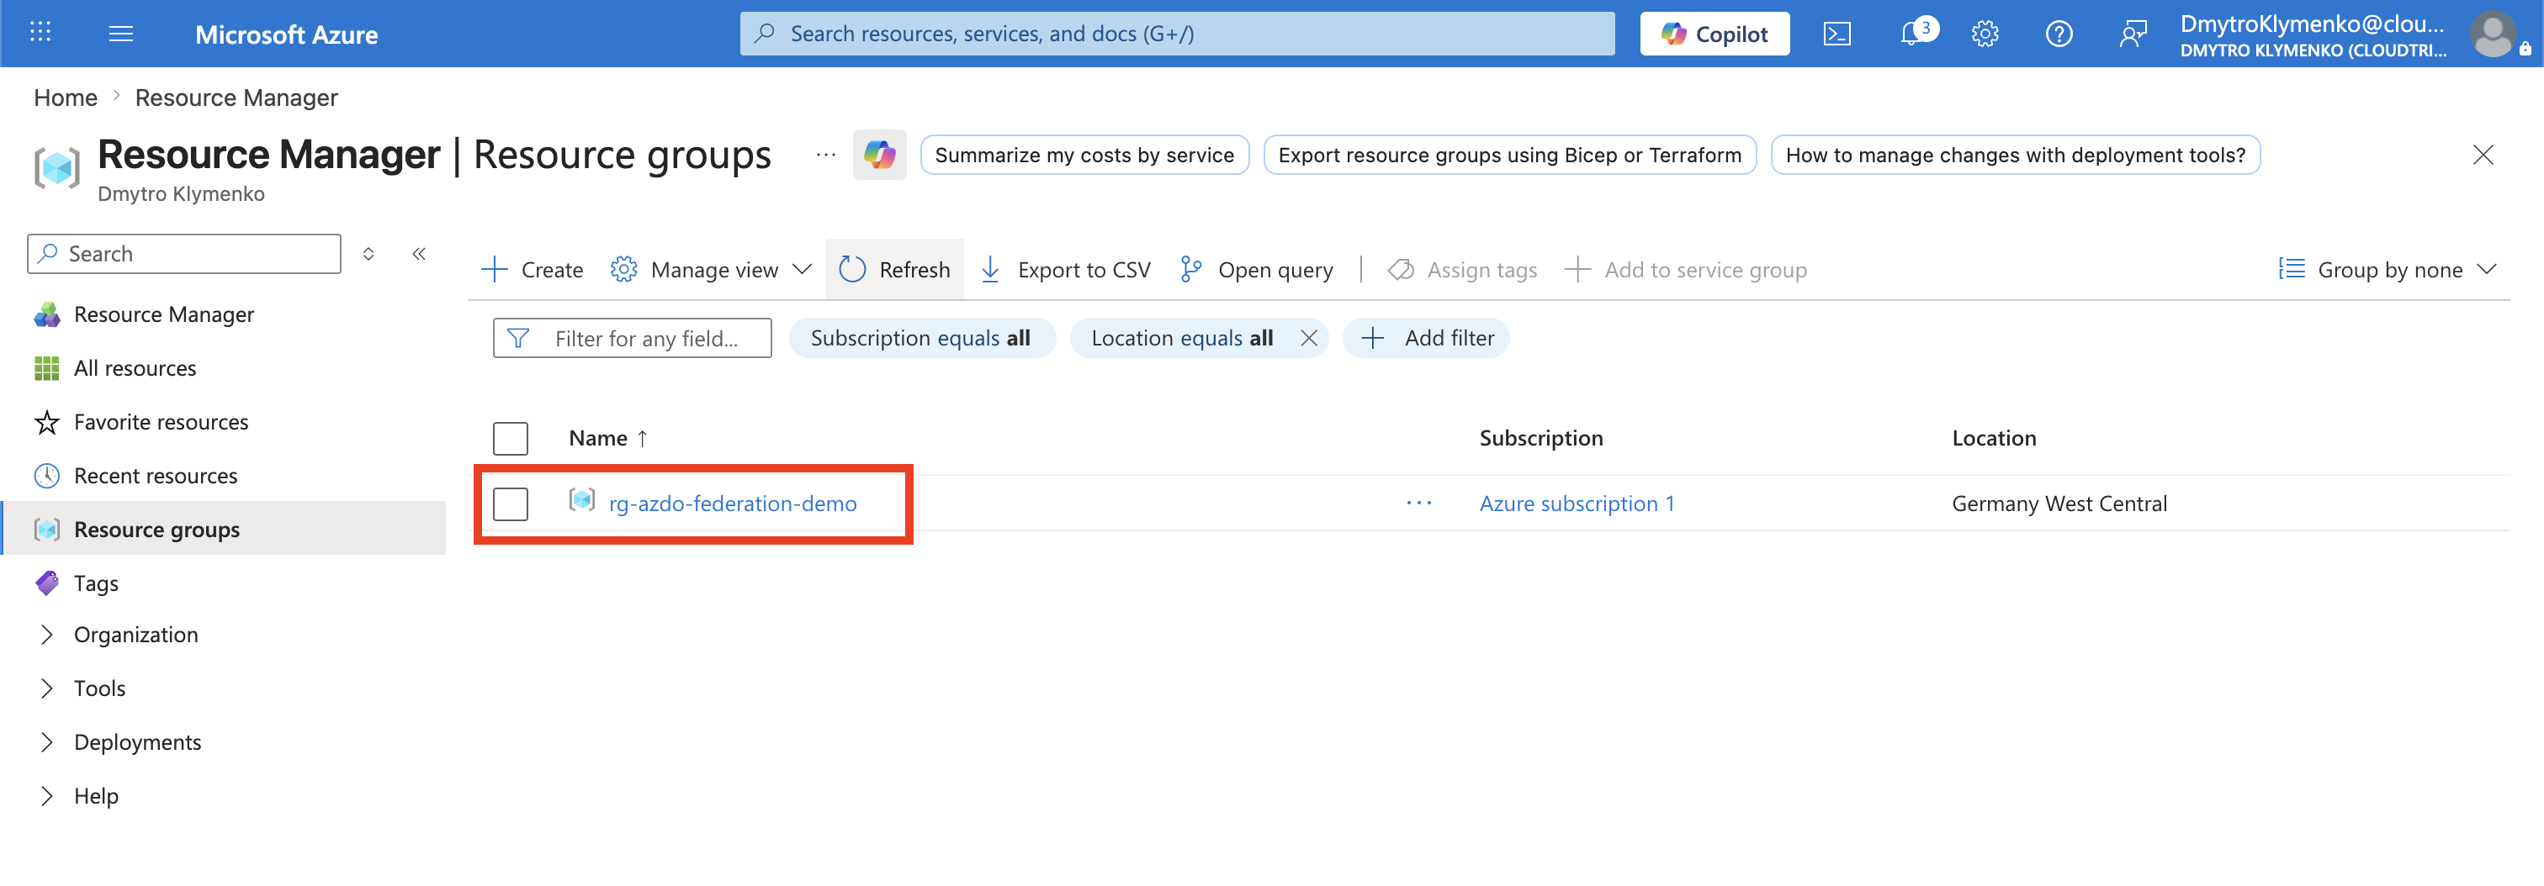Viewport: 2544px width, 886px height.
Task: Focus the Filter for any field box
Action: 632,339
